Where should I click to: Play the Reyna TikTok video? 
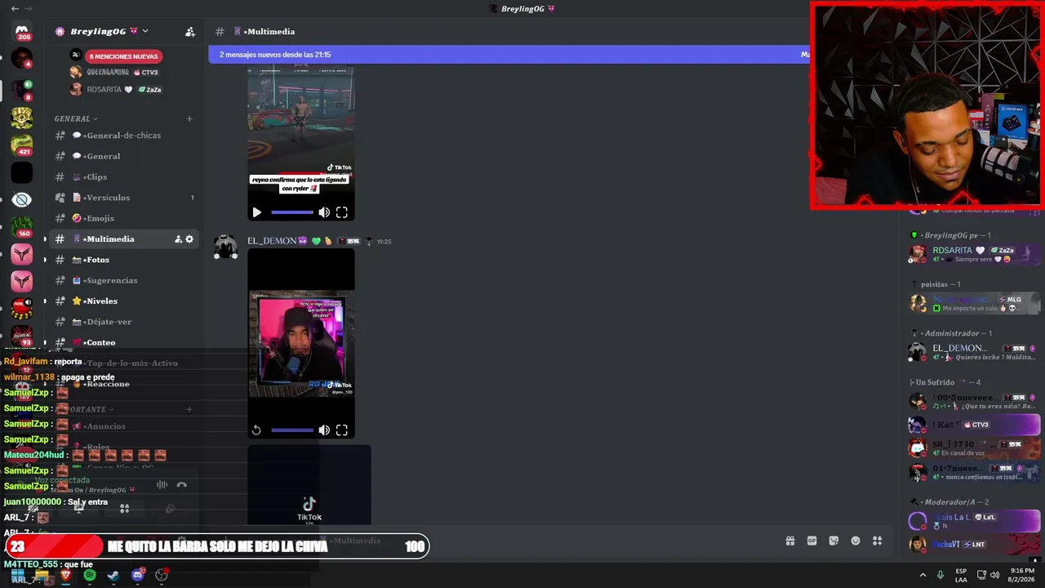[x=256, y=212]
